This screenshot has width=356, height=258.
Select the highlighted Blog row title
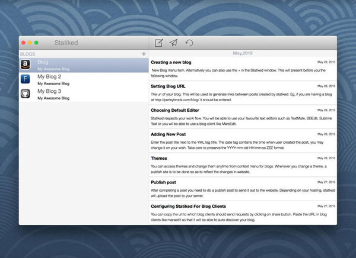(43, 62)
